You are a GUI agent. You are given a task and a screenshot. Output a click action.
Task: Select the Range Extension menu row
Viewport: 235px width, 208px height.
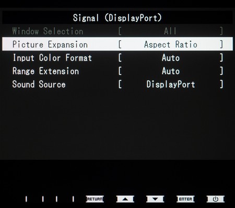coord(118,71)
